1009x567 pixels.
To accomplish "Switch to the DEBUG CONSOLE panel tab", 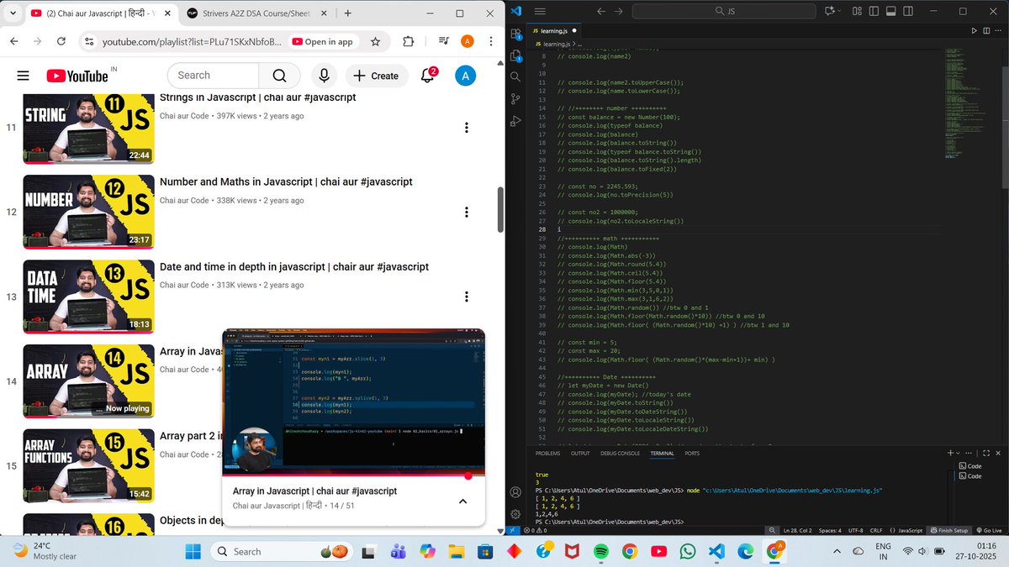I will pyautogui.click(x=621, y=453).
